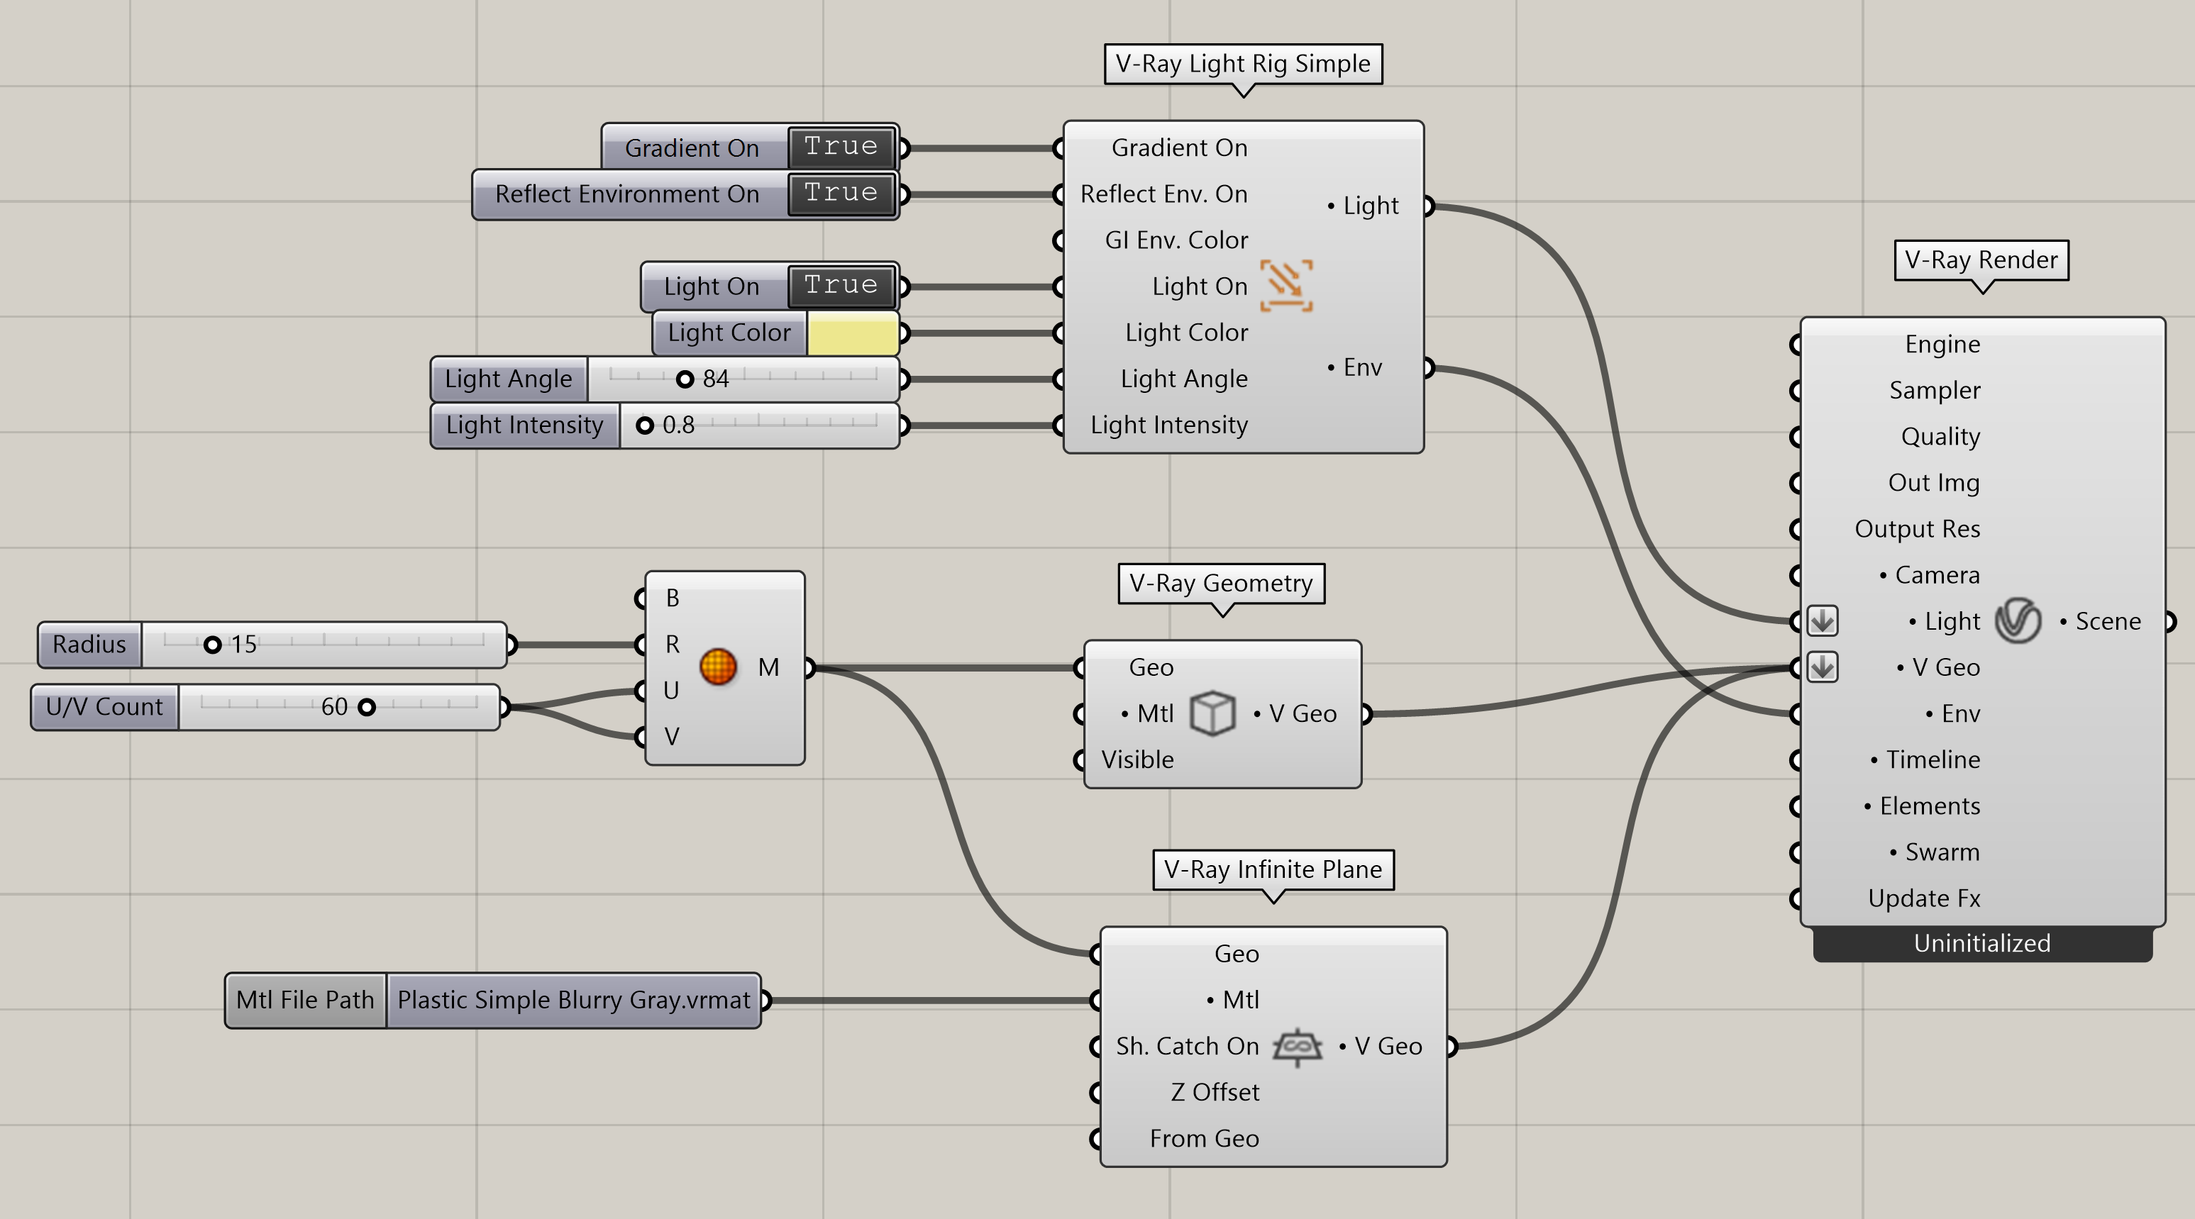Click the B input on sphere component
Image resolution: width=2195 pixels, height=1219 pixels.
click(x=673, y=598)
